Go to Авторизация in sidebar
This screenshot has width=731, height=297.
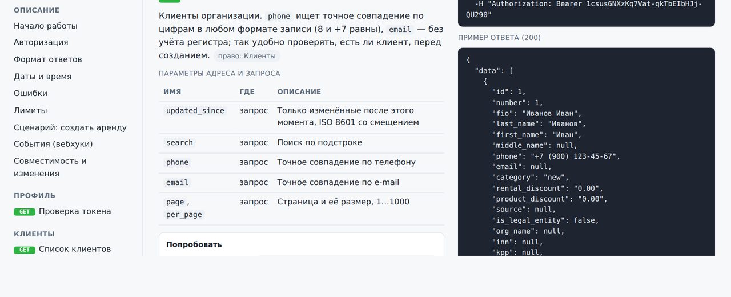pos(41,42)
